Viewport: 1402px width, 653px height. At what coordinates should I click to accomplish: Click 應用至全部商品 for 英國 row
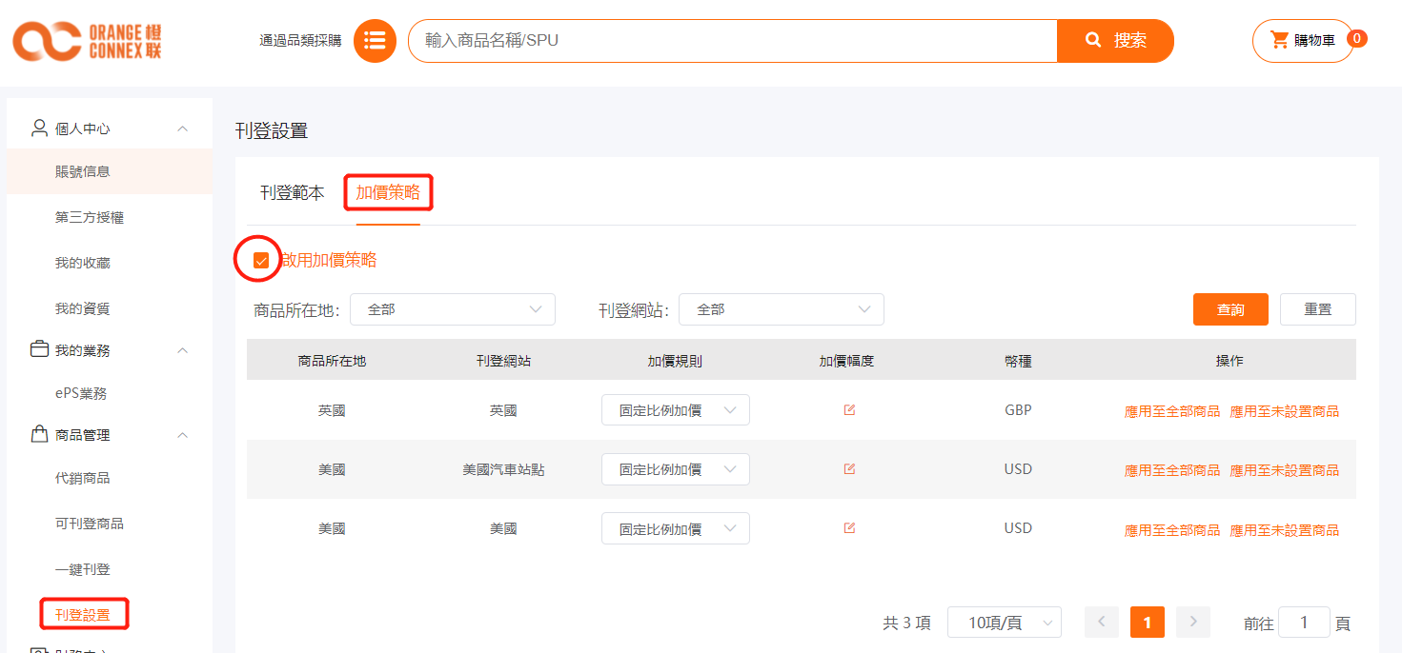[x=1171, y=411]
